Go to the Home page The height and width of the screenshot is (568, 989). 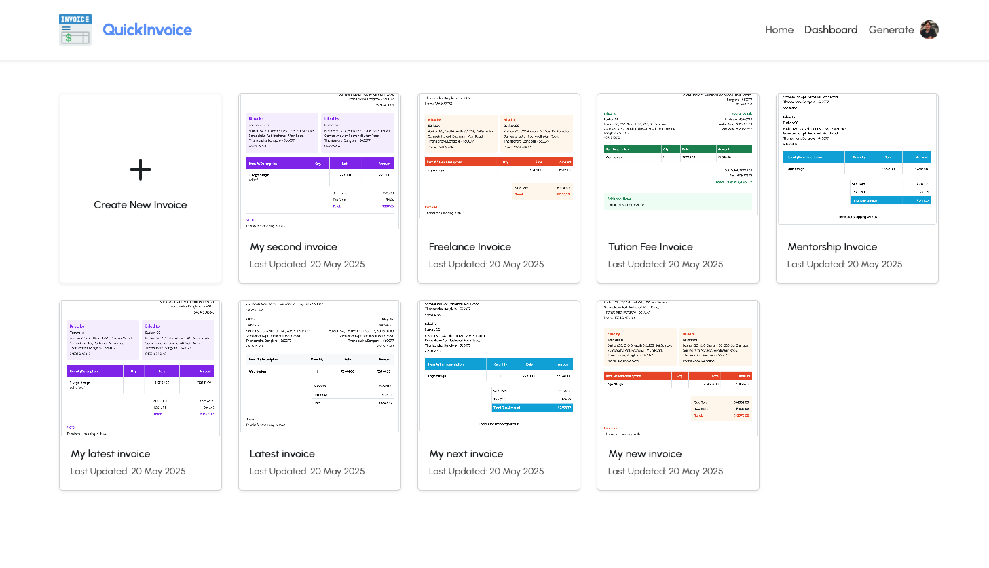pos(779,30)
